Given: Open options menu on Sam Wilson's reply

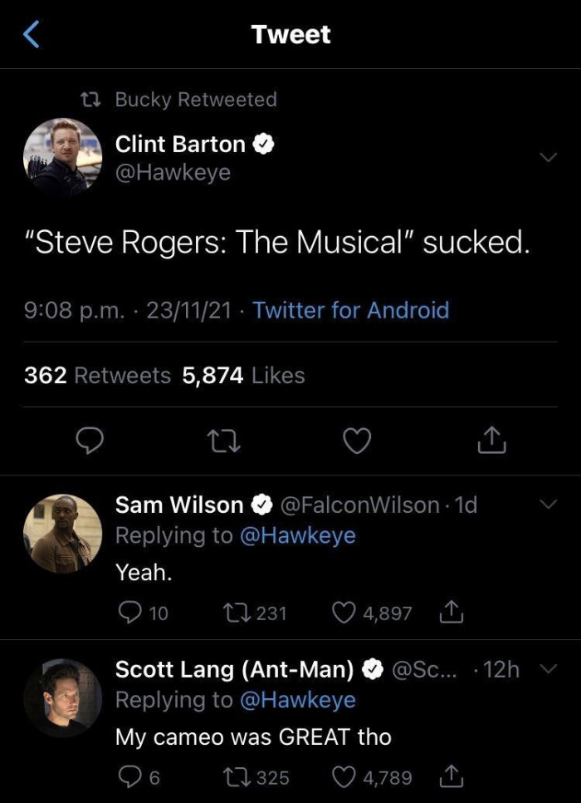Looking at the screenshot, I should pyautogui.click(x=547, y=505).
